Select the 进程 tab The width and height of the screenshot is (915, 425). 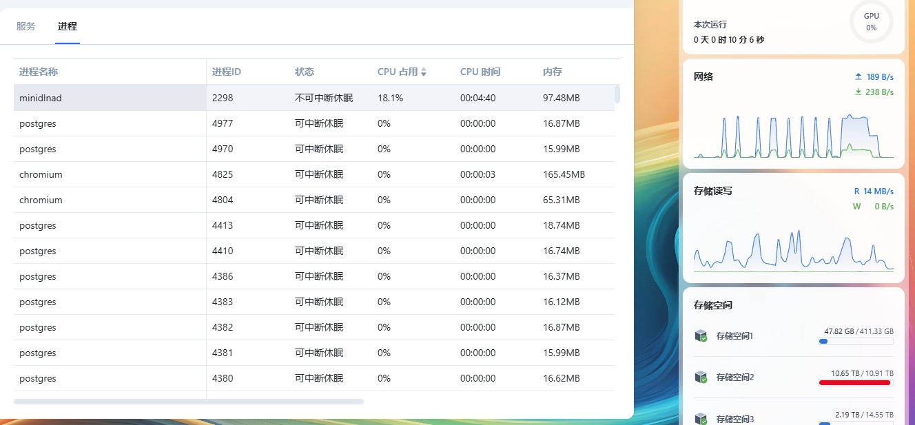(x=68, y=26)
